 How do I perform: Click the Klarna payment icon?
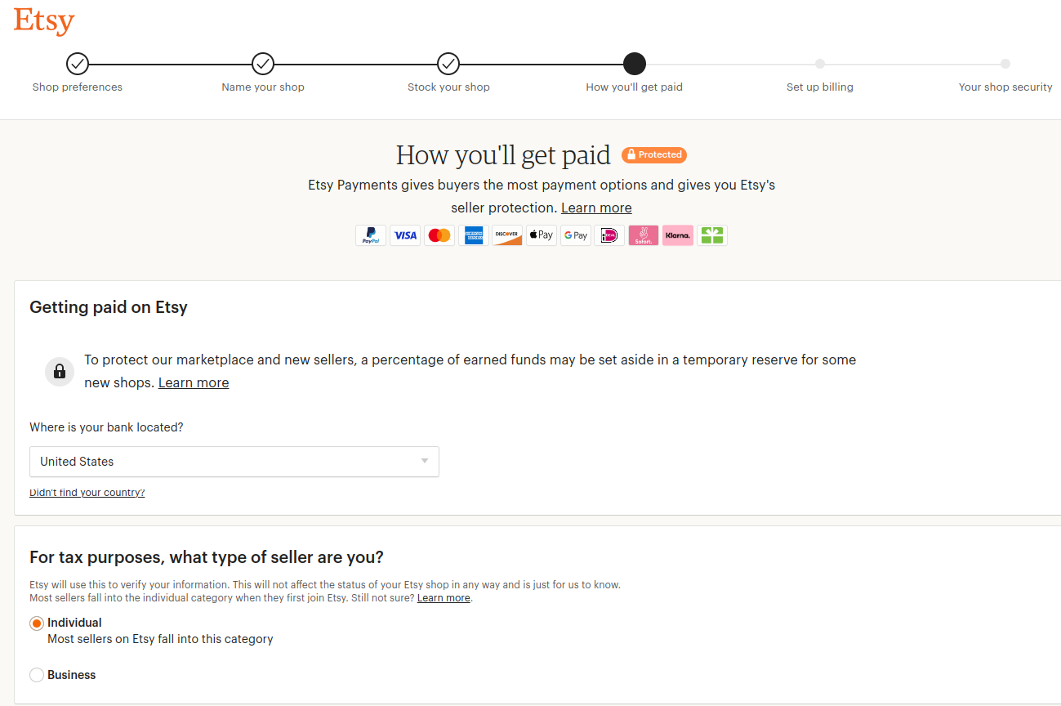[678, 235]
